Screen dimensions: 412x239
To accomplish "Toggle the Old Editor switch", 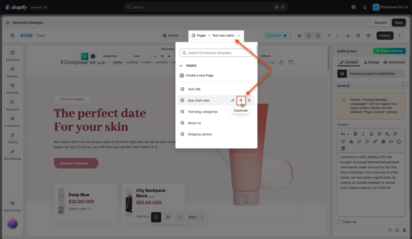I will click(285, 35).
